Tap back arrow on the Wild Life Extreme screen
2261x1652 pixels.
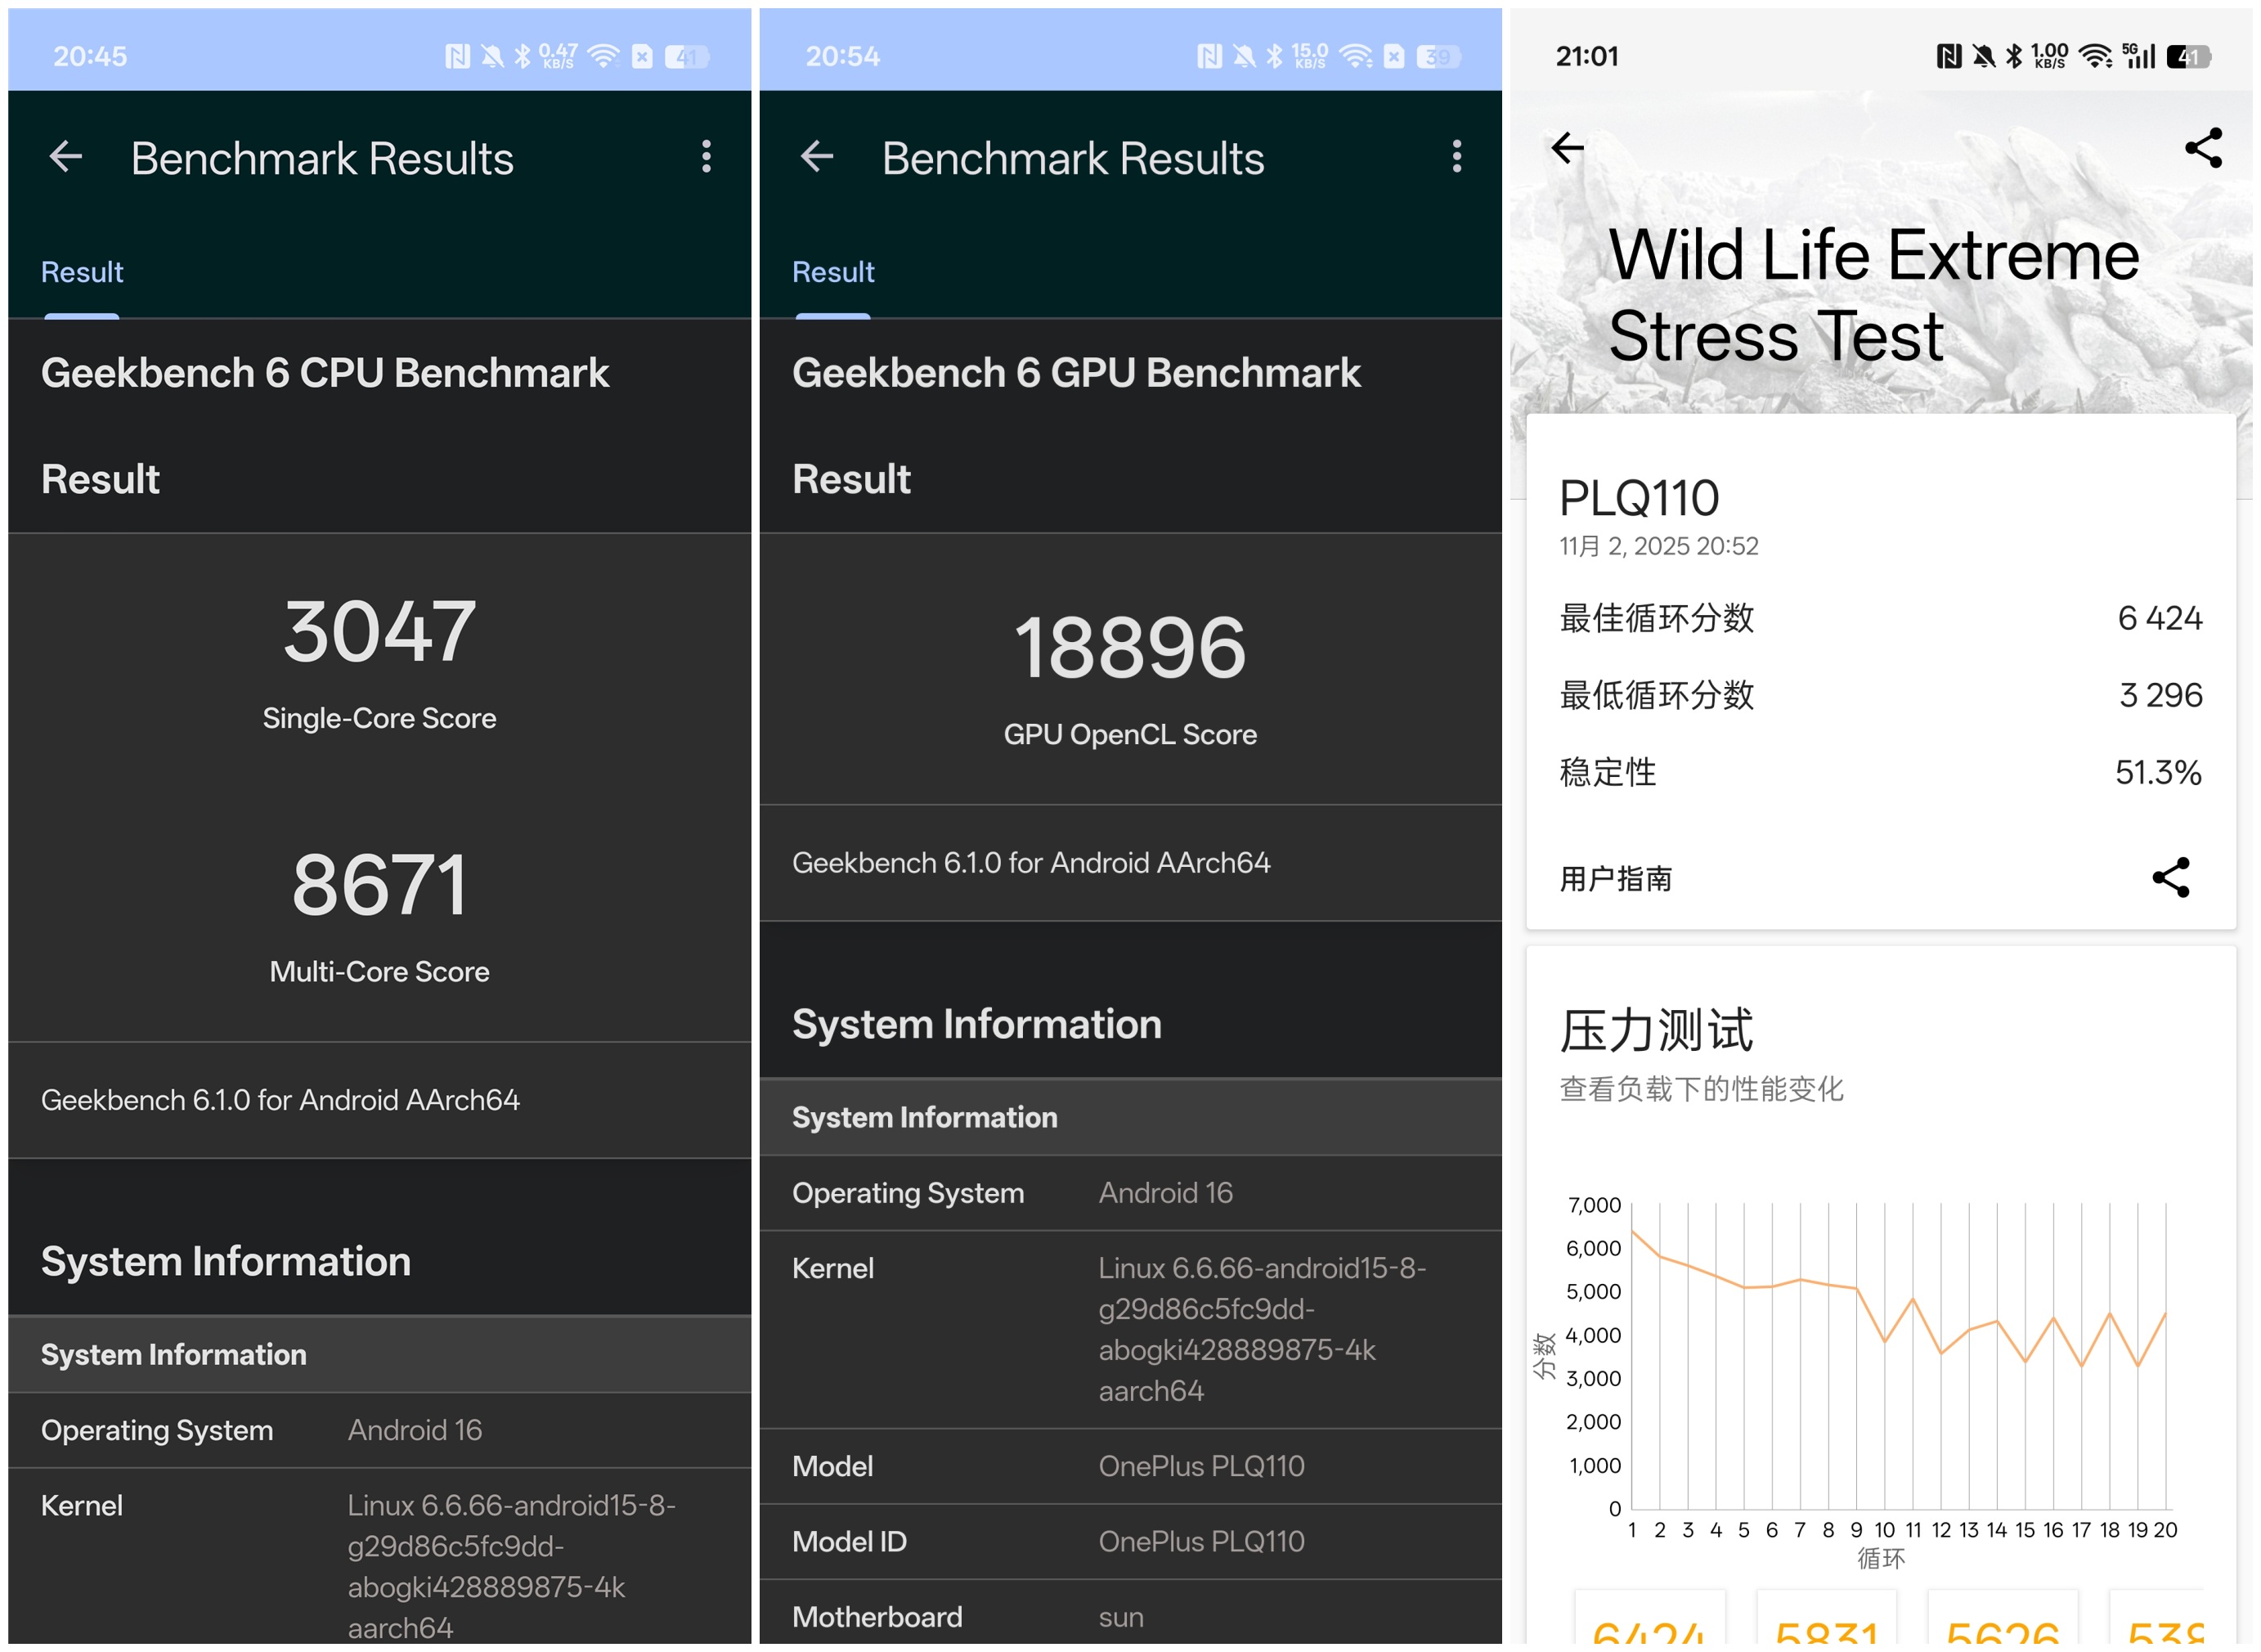(1567, 148)
